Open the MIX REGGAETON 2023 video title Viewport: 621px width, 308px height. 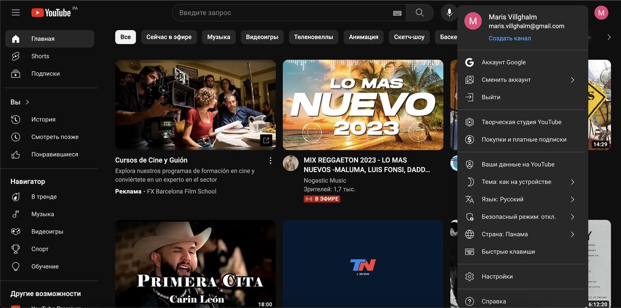[367, 165]
